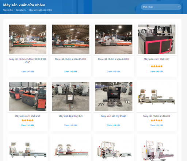
Task: Open title 'Máy uốn vòm CNC 25T'
Action: [27, 116]
